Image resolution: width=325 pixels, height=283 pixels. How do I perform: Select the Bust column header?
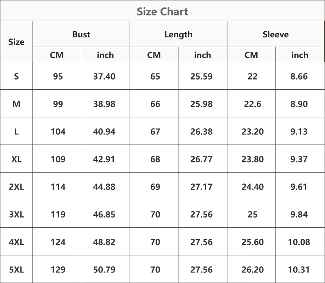pyautogui.click(x=81, y=35)
